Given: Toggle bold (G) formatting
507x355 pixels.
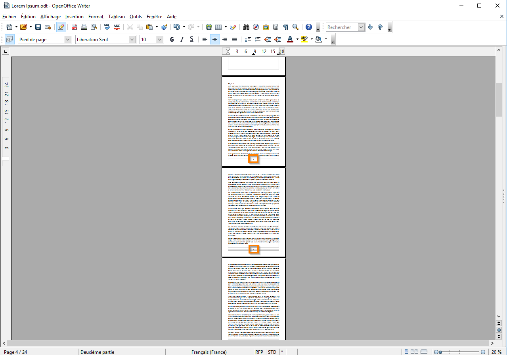Looking at the screenshot, I should pos(172,39).
